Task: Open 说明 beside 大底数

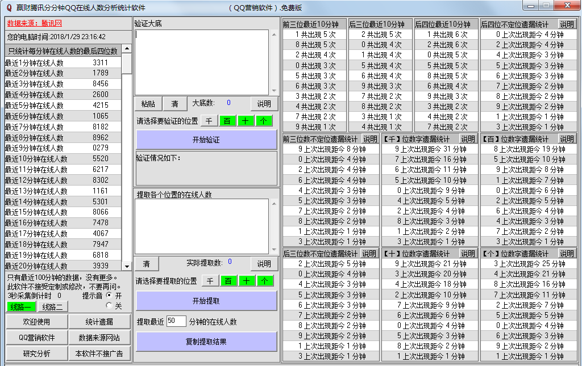Action: coord(264,104)
